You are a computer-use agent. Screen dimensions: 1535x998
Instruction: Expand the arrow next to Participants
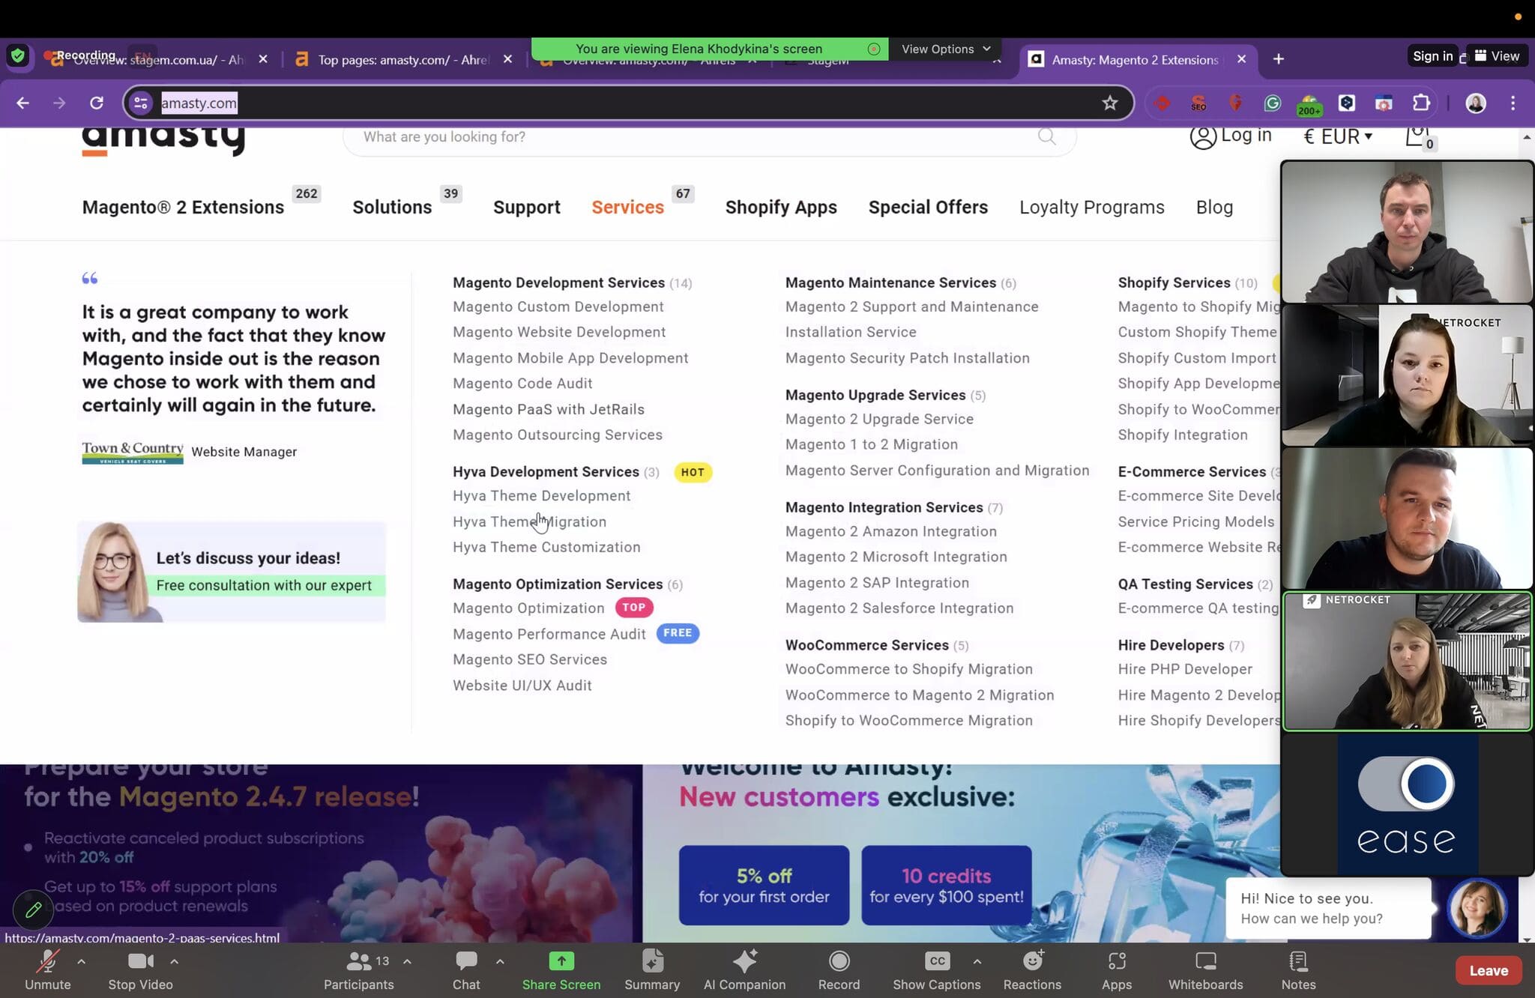coord(407,961)
